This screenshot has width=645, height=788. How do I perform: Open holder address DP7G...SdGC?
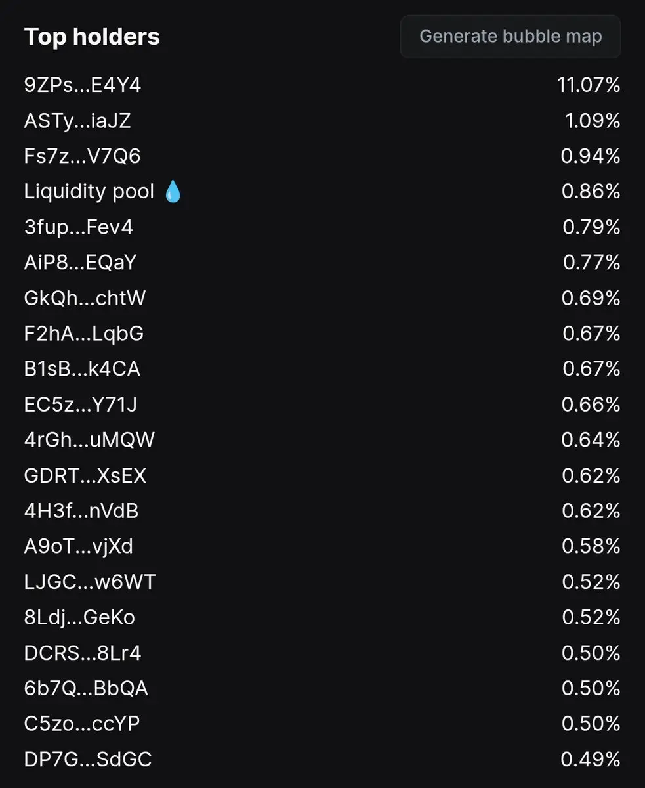(89, 760)
